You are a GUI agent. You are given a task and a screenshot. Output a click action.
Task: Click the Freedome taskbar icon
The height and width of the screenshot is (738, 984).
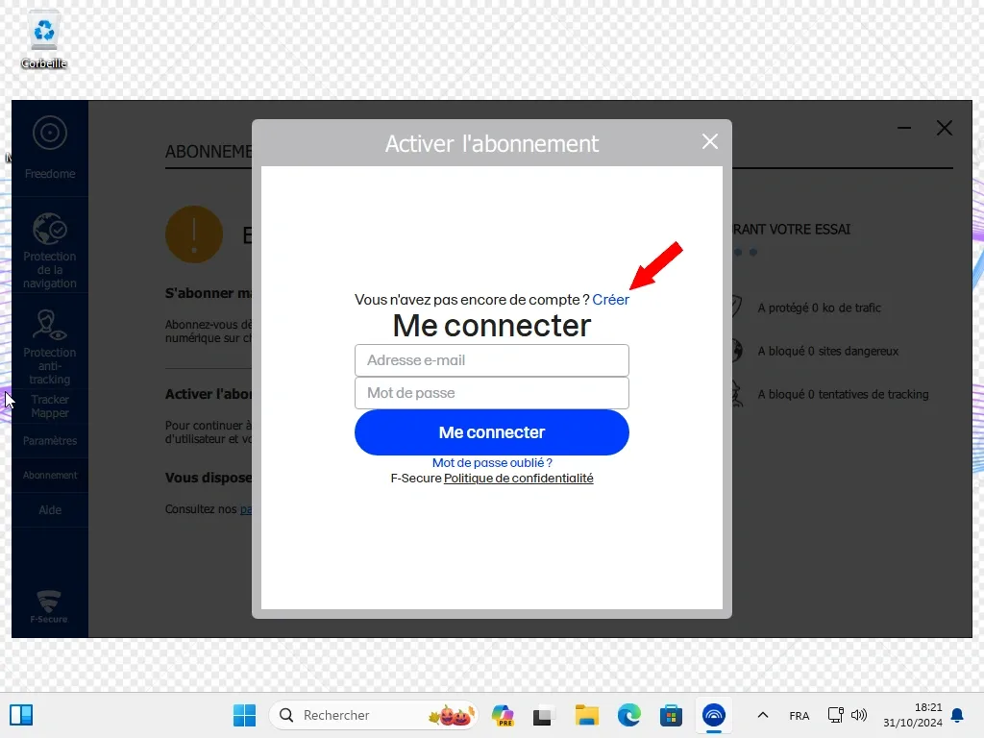tap(714, 715)
